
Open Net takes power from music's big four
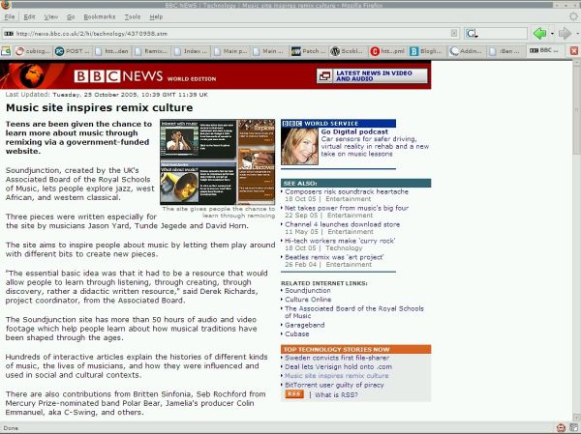coord(347,208)
